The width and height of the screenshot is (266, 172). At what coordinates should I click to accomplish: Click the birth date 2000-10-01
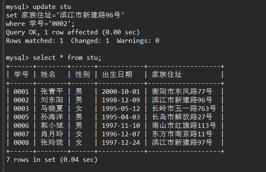pyautogui.click(x=120, y=91)
